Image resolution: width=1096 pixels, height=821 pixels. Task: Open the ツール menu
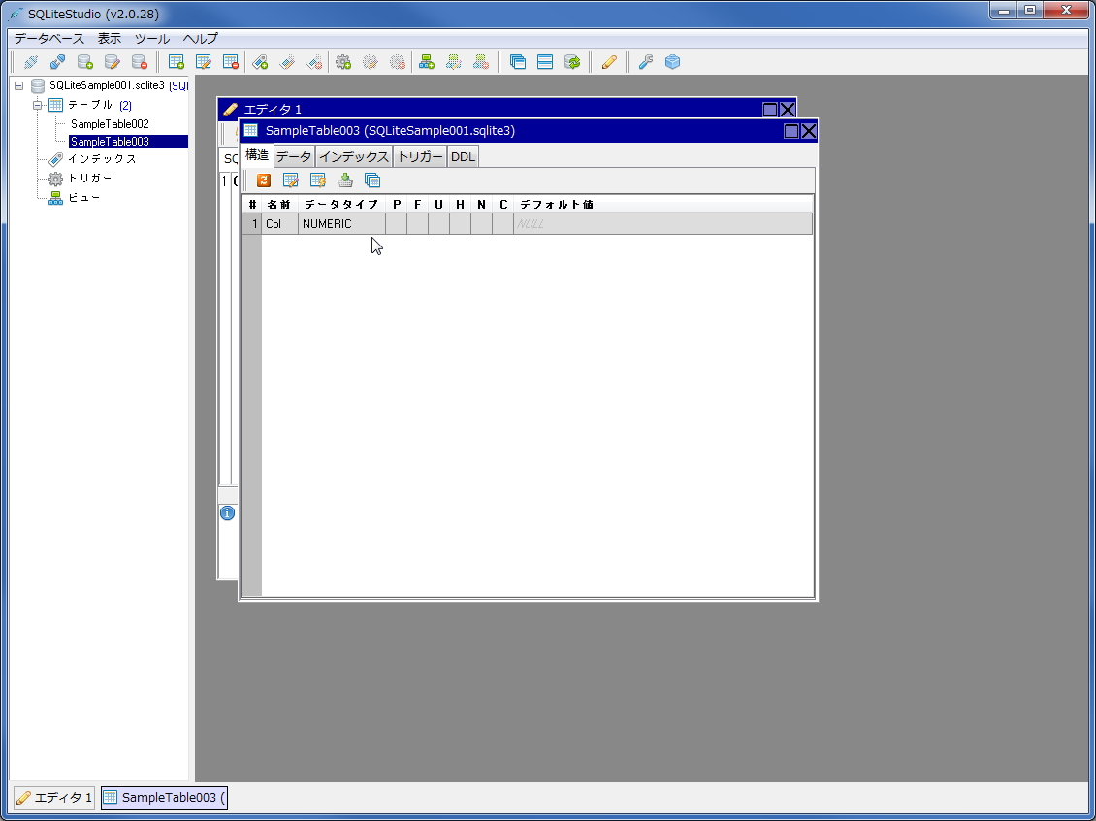[151, 39]
